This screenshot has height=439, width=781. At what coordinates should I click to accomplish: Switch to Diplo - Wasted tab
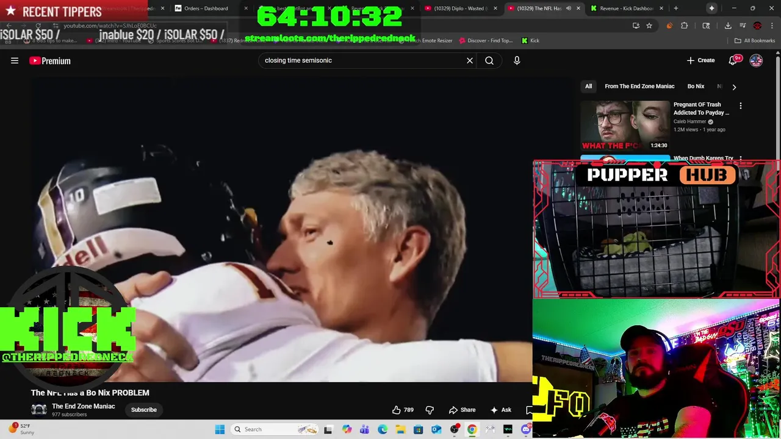coord(461,9)
